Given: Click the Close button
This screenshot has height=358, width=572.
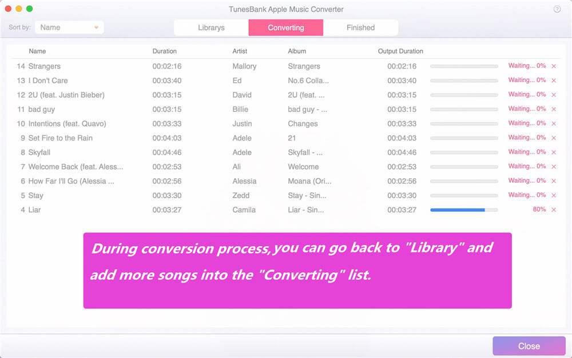Looking at the screenshot, I should tap(529, 346).
